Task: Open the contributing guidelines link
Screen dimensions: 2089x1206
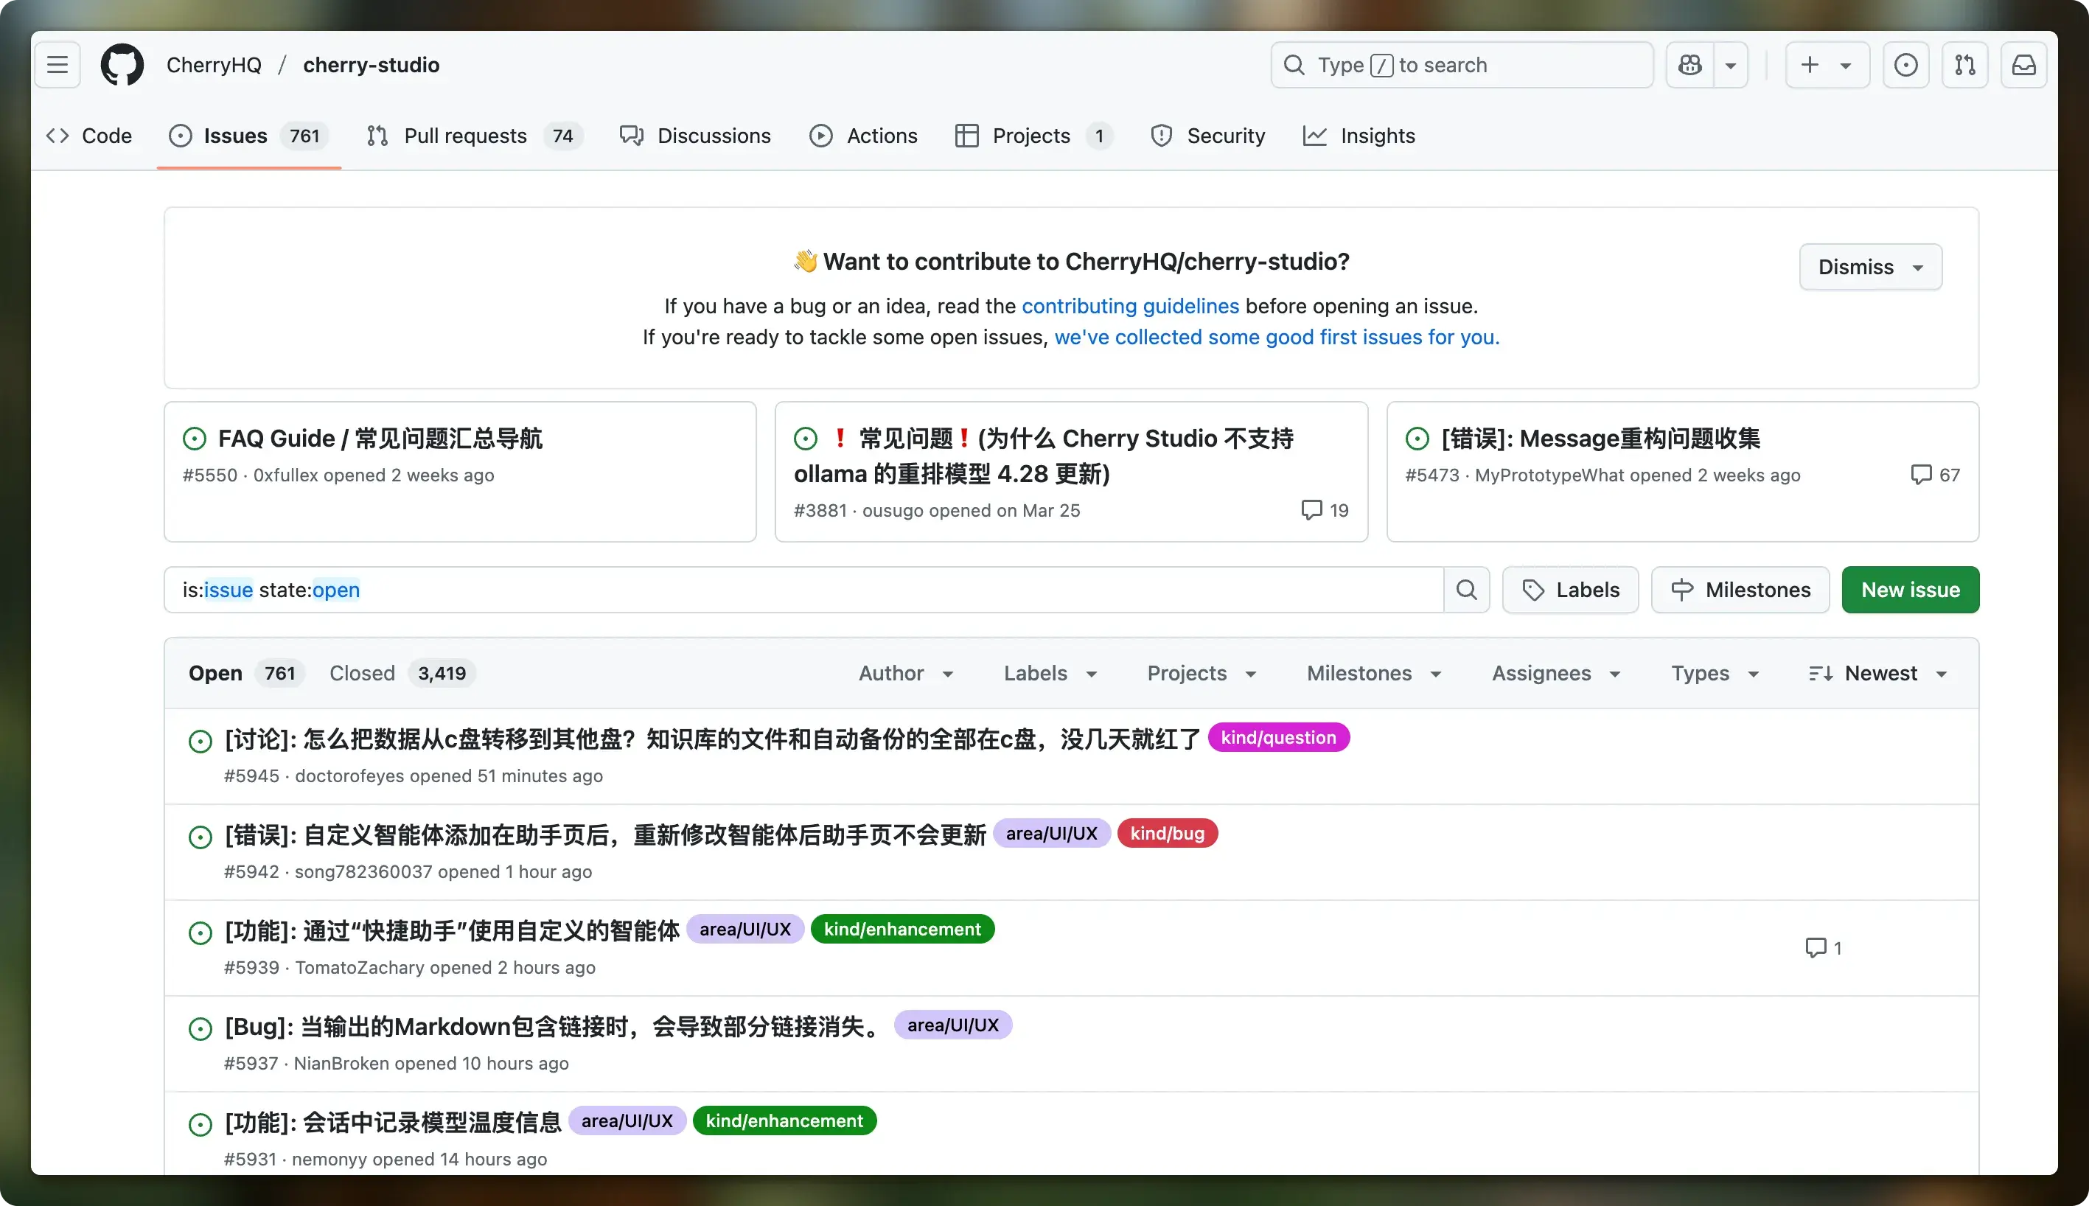Action: 1130,306
